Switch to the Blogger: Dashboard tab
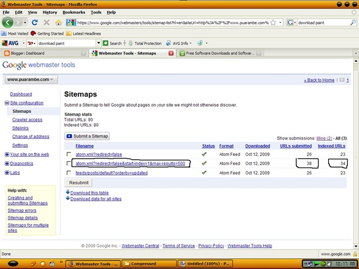The image size is (359, 269). (45, 53)
